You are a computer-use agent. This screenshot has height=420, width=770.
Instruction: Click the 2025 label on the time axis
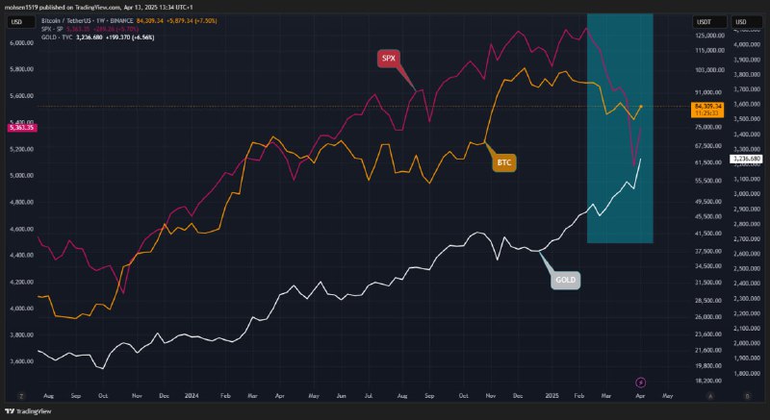(552, 396)
